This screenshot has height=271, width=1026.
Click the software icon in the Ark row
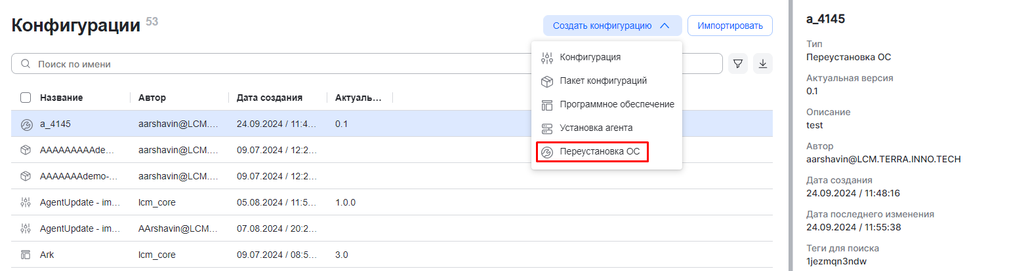[26, 255]
